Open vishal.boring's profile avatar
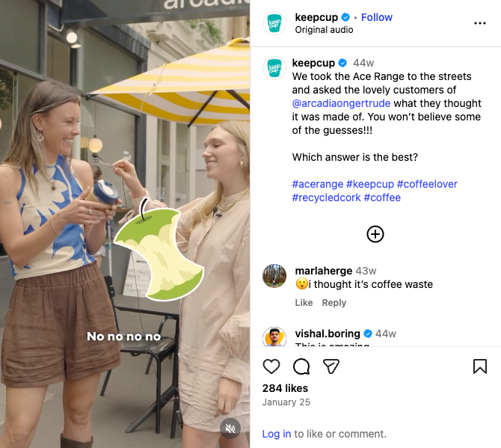The height and width of the screenshot is (448, 501). pos(274,337)
